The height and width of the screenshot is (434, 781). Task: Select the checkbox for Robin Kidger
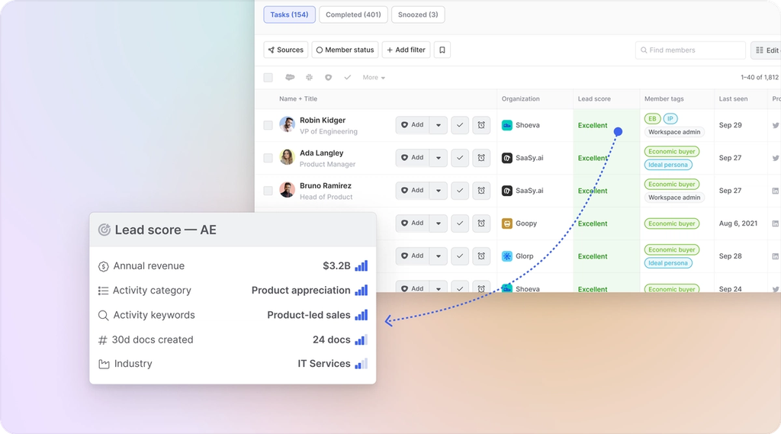268,125
